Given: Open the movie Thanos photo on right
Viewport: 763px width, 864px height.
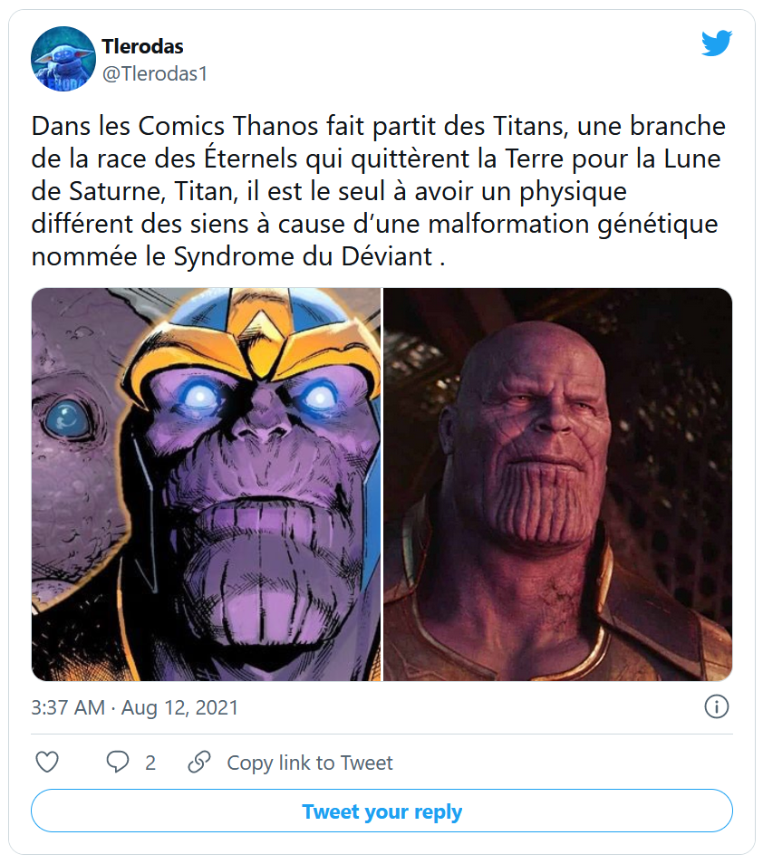Looking at the screenshot, I should pyautogui.click(x=557, y=485).
